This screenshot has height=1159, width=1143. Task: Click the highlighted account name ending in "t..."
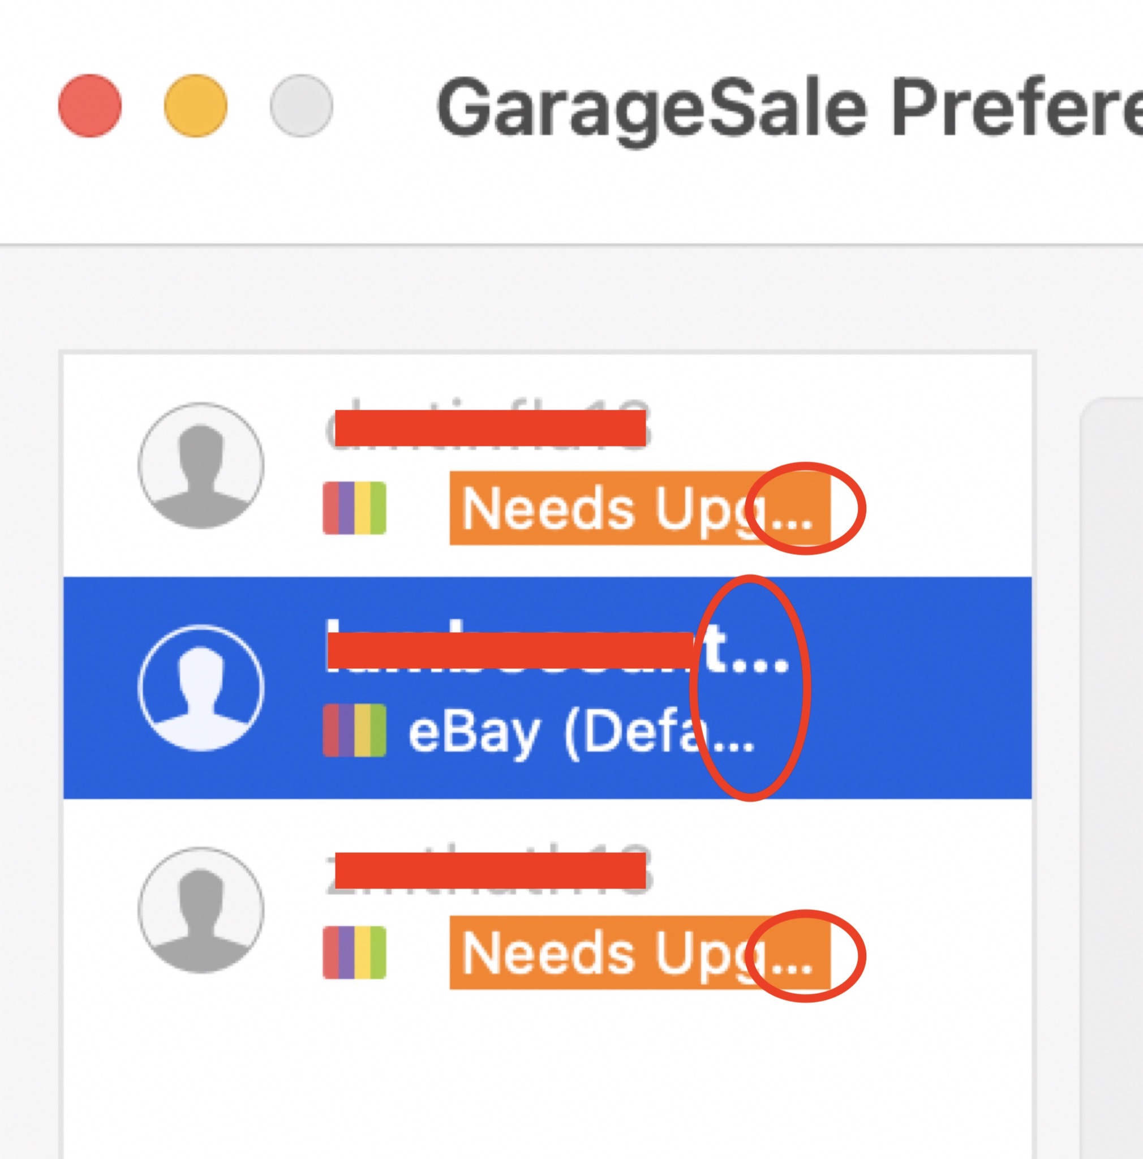[x=557, y=647]
